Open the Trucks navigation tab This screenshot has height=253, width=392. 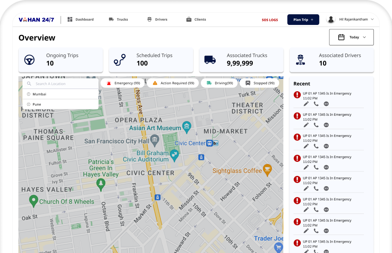pyautogui.click(x=118, y=20)
